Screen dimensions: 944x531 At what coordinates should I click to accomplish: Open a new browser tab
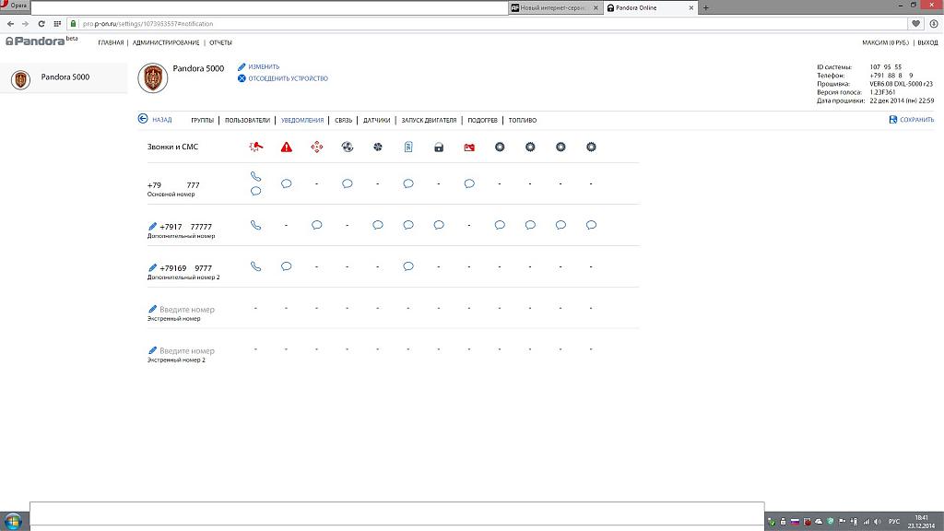706,7
